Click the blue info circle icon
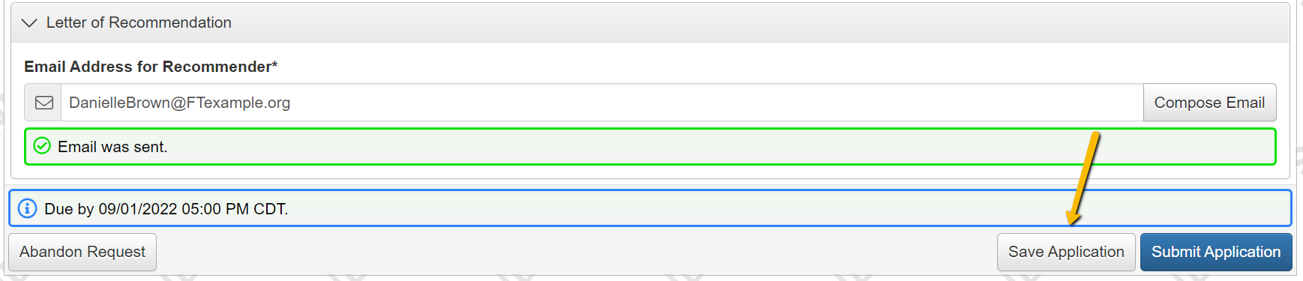Image resolution: width=1303 pixels, height=281 pixels. click(27, 208)
